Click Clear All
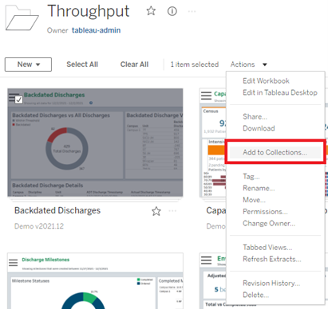This screenshot has height=309, width=328. tap(134, 65)
